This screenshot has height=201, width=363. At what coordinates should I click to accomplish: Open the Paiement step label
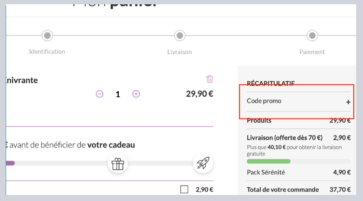[x=312, y=52]
